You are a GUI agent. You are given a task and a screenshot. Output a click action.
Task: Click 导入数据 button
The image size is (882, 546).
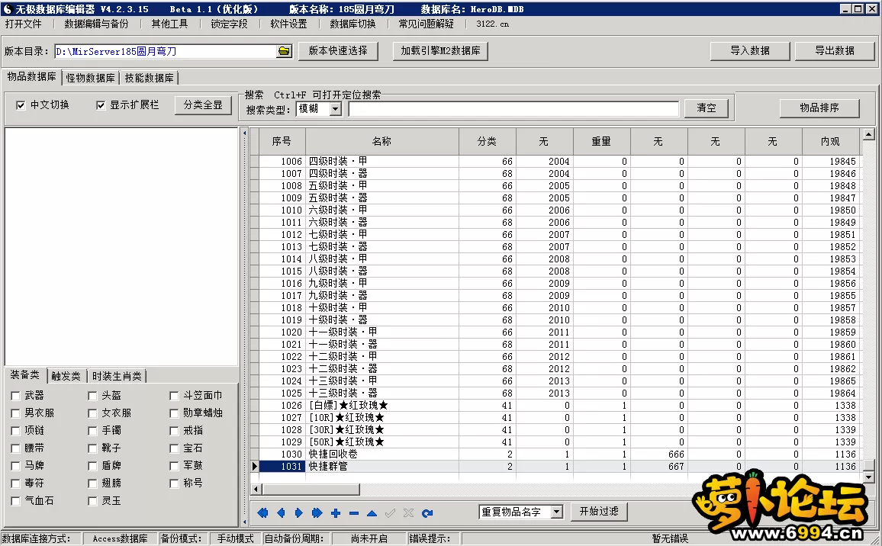750,50
